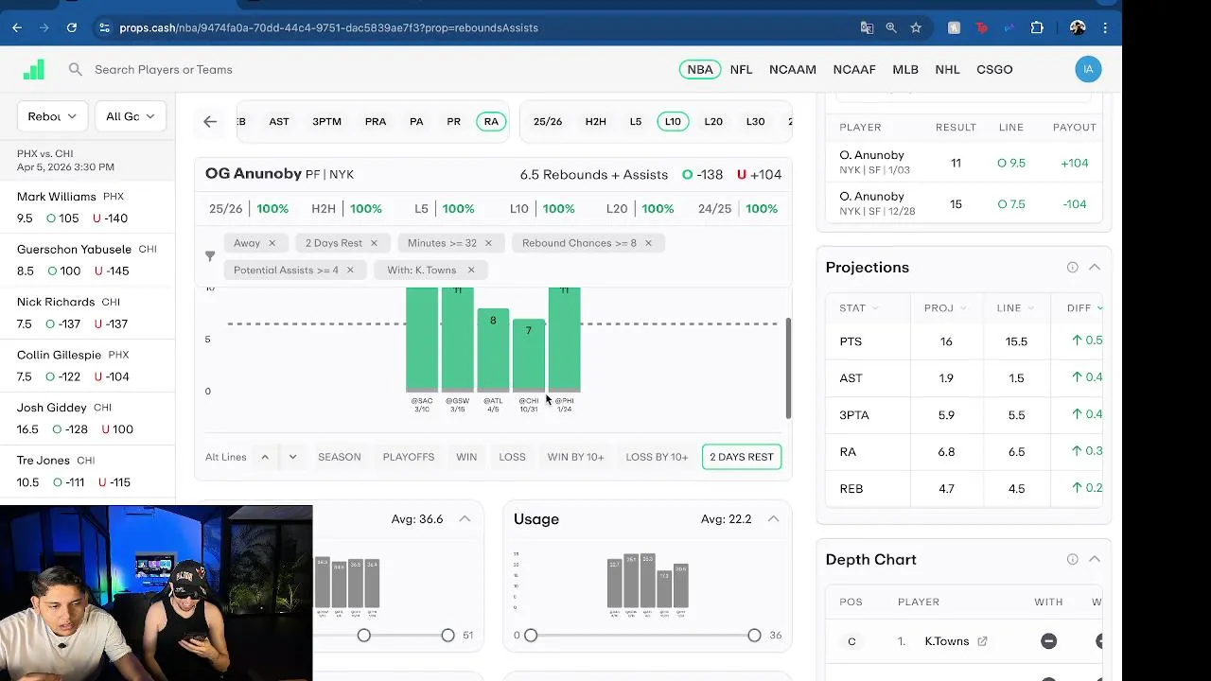The height and width of the screenshot is (681, 1211).
Task: Click the filter funnel icon
Action: [x=210, y=256]
